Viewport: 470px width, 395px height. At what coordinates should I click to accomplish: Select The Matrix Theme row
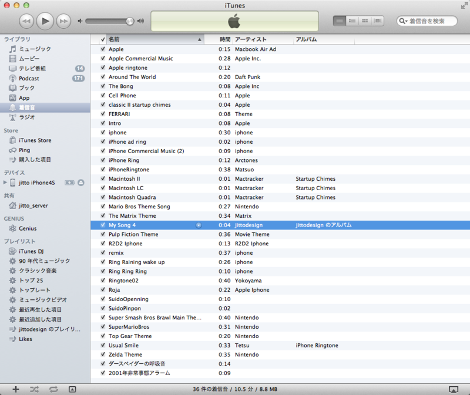pos(280,215)
